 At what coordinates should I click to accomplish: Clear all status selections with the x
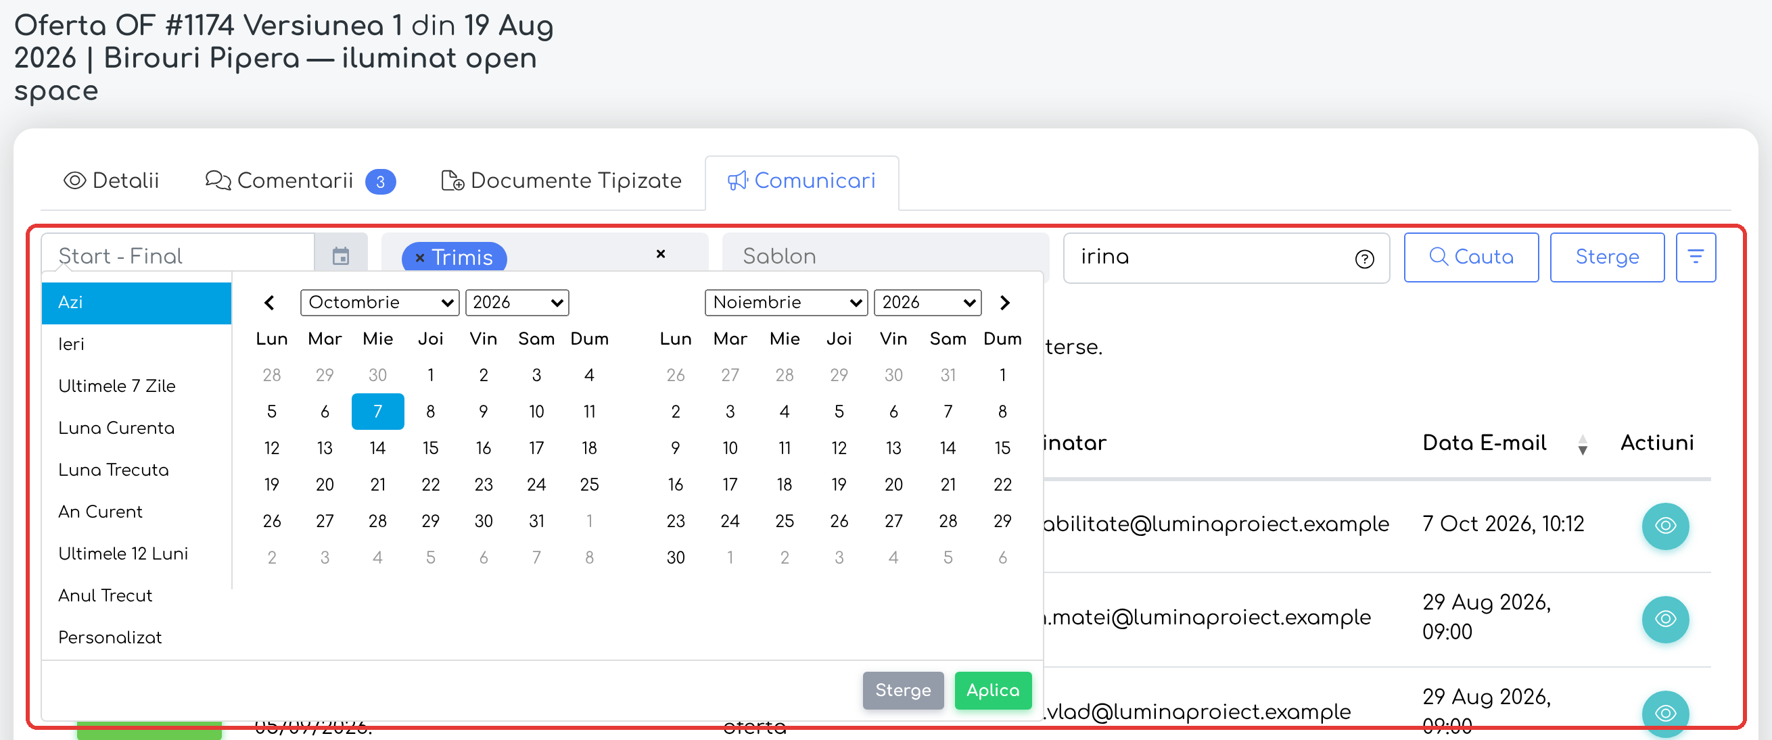point(660,254)
